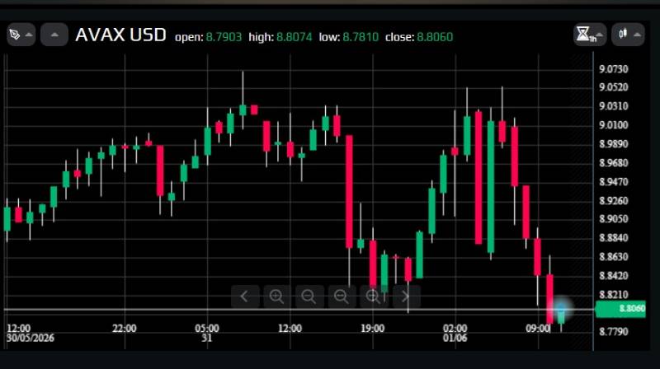Click zoom-in magnifier beside the left arrow
660x369 pixels.
pos(276,297)
